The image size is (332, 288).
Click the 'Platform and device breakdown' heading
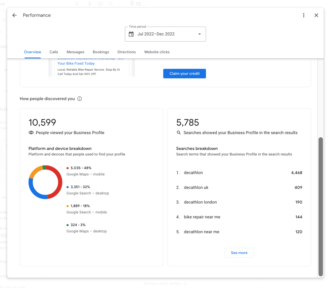pyautogui.click(x=60, y=149)
